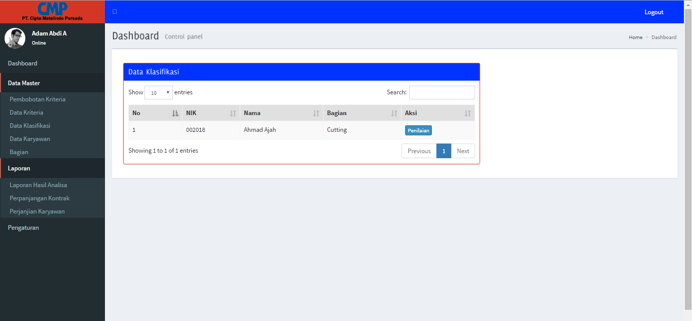Expand the Data Master menu section
Screen dimensions: 692x321
pos(52,83)
